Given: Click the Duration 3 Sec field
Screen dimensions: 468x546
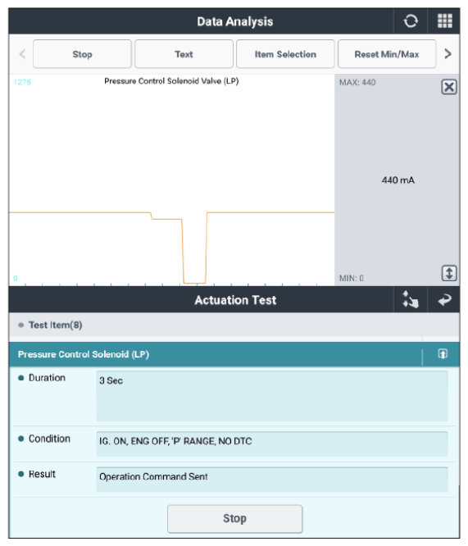Looking at the screenshot, I should [x=272, y=396].
